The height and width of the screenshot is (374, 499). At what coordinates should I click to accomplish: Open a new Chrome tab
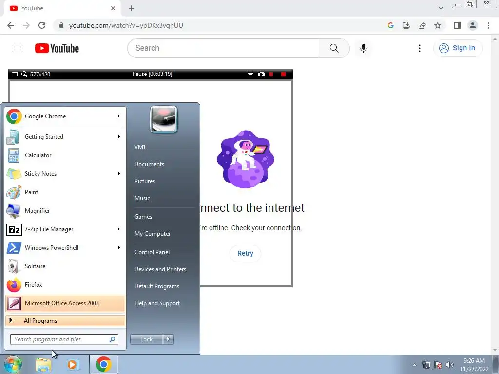(132, 8)
